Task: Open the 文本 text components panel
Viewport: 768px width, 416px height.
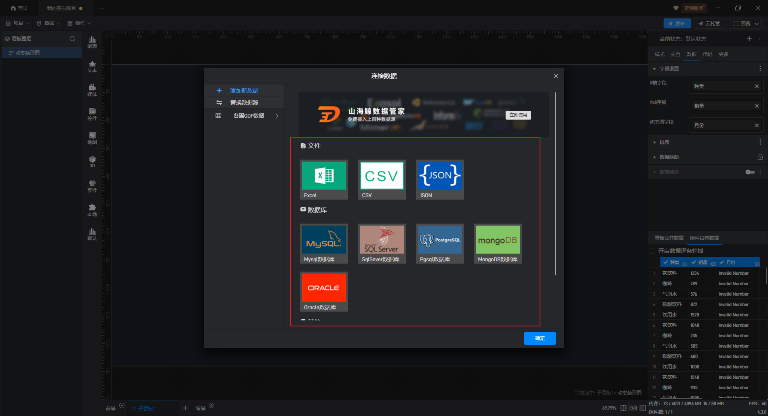Action: coord(92,66)
